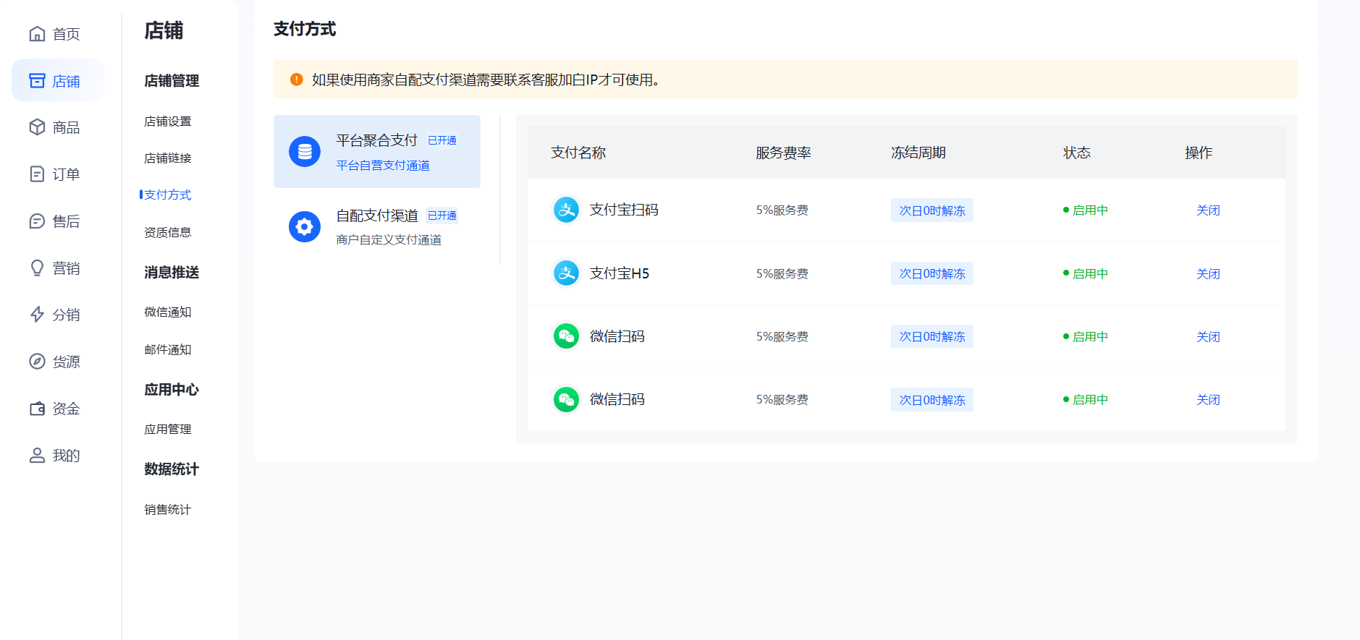The height and width of the screenshot is (640, 1360).
Task: Open 销售统计 under 数据统计
Action: click(x=168, y=510)
